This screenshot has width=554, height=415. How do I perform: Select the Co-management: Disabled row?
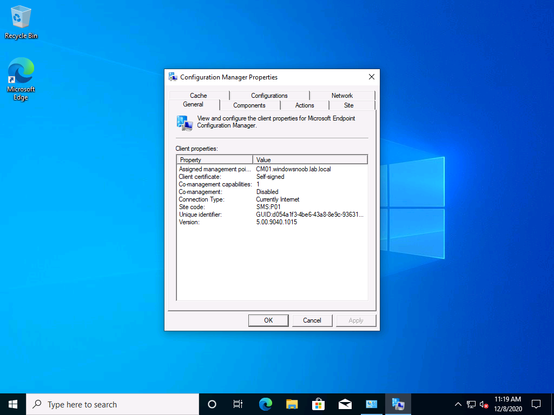[272, 192]
